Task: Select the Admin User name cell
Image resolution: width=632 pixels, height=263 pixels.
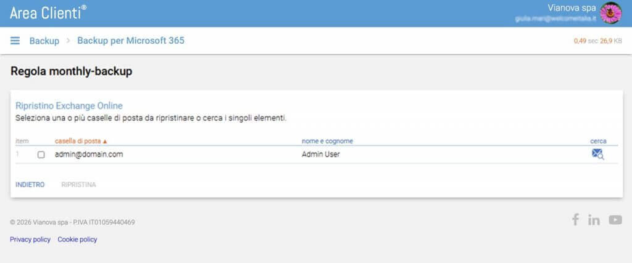Action: (x=321, y=154)
